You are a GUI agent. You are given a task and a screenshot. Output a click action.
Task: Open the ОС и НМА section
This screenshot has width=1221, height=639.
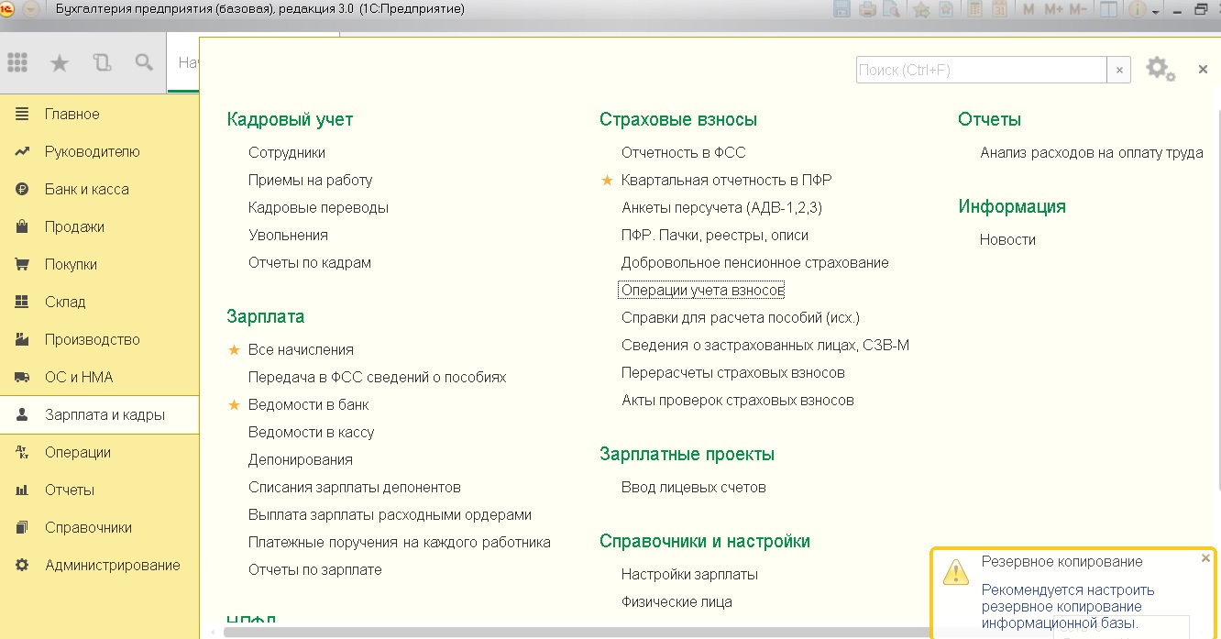coord(99,377)
